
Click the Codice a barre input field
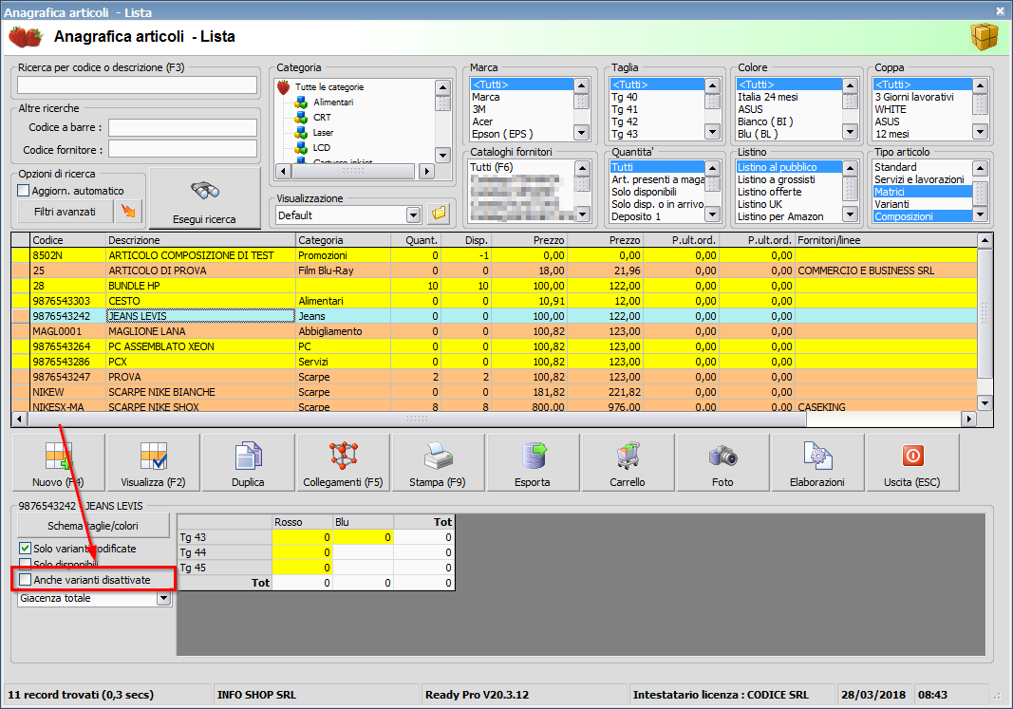(x=182, y=127)
